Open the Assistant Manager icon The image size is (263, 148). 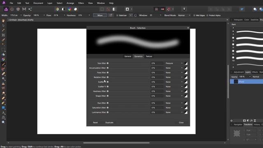pos(184,9)
